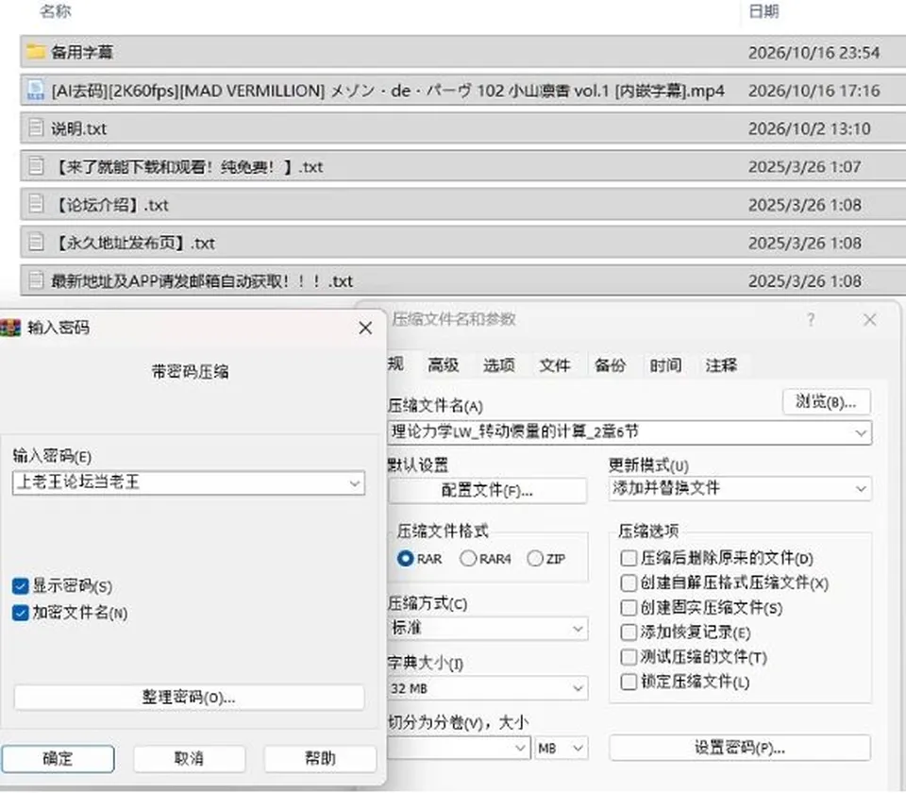Click the 说明.txt file icon

pos(36,128)
